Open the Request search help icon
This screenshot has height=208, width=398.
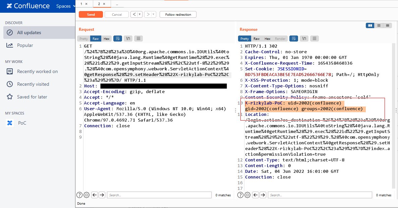click(79, 195)
